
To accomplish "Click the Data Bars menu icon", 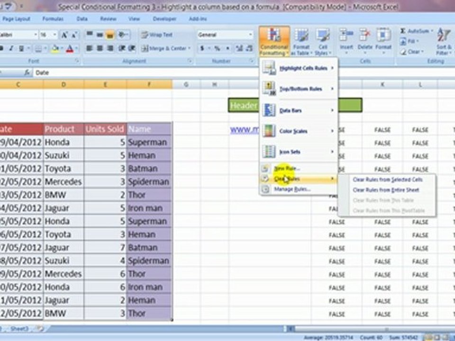I will tap(269, 110).
